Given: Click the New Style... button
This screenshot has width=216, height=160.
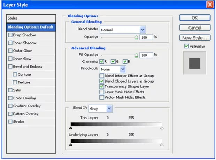Looking at the screenshot, I should (x=195, y=38).
